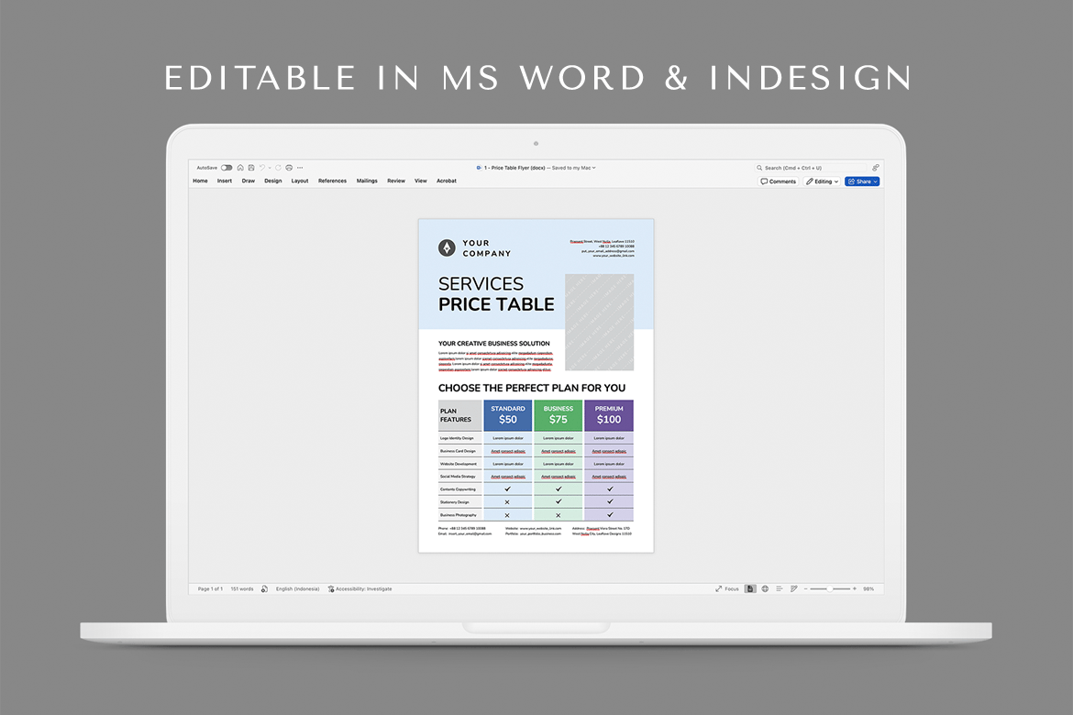Click 'CHOOSE THE PERFECT PLAN FOR YOU' heading

click(x=532, y=388)
